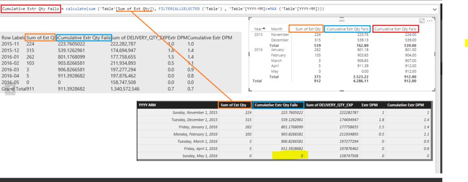
Task: Click the April month cell in matrix
Action: [275, 66]
